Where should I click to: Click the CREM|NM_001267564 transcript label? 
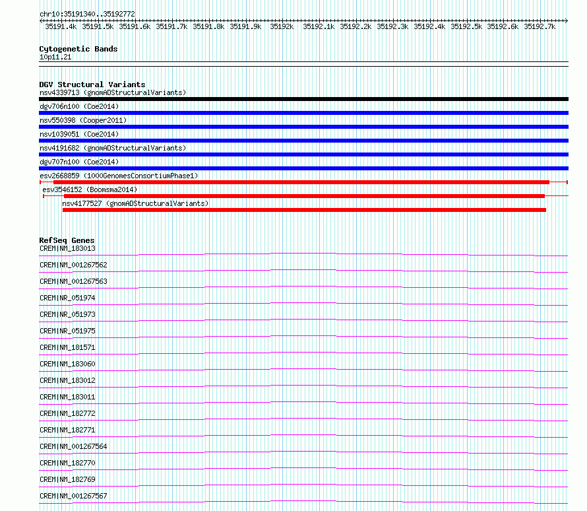click(x=73, y=446)
